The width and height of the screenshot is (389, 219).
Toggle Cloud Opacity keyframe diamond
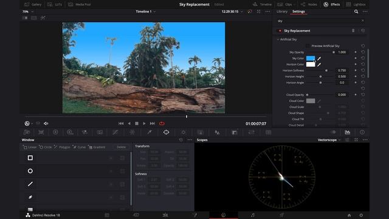click(x=356, y=95)
